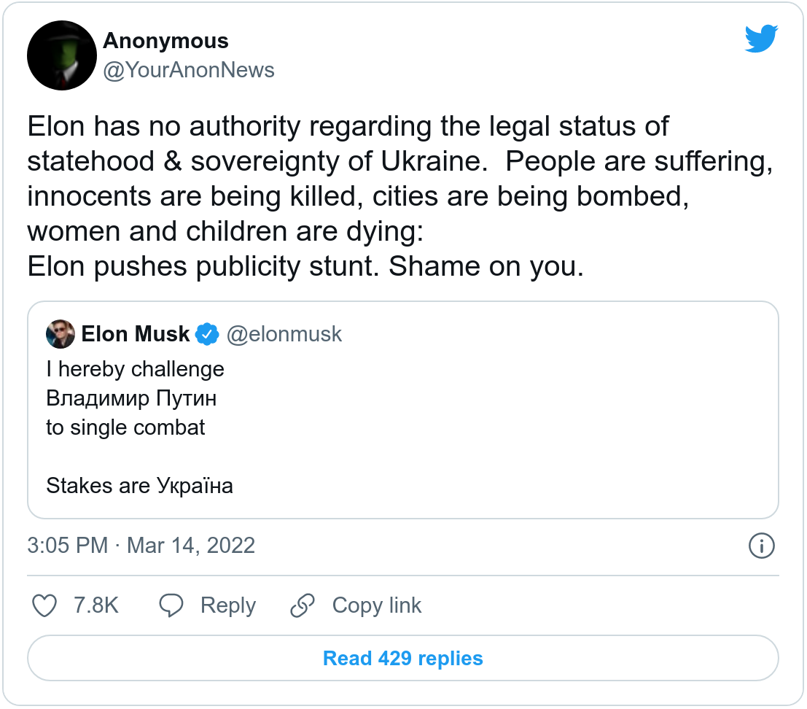Open the Anonymous display name
Image resolution: width=807 pixels, height=709 pixels.
pos(165,41)
